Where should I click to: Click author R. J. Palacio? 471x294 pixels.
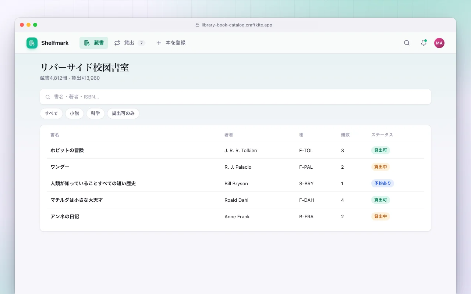(238, 167)
